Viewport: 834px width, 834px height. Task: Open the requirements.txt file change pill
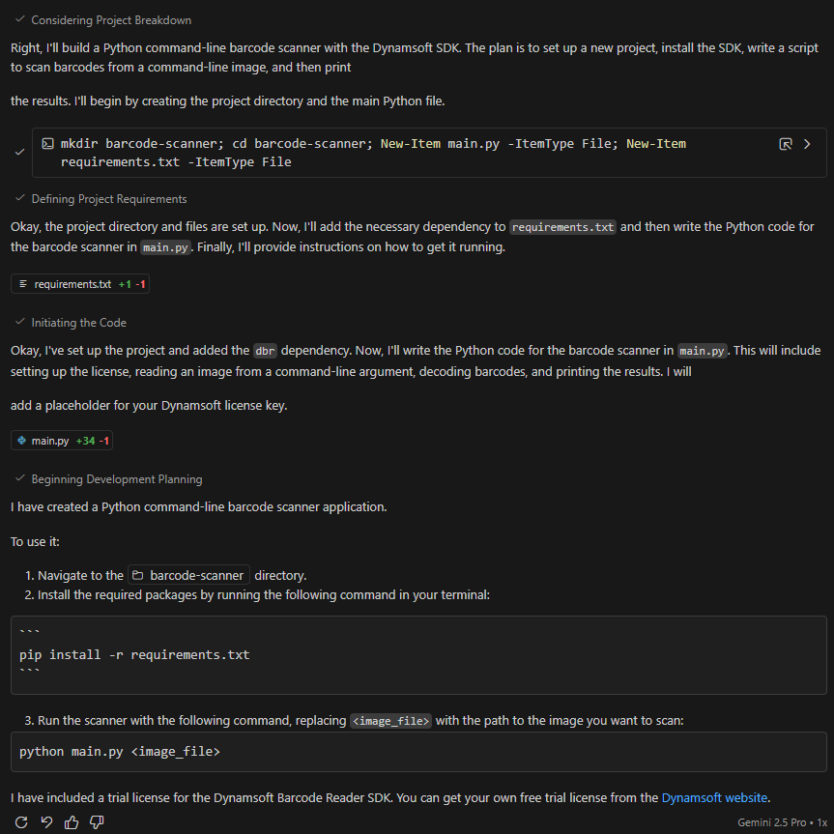coord(80,284)
